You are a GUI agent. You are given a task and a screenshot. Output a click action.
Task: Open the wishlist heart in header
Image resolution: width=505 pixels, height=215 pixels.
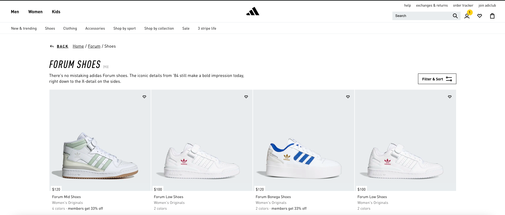(480, 16)
